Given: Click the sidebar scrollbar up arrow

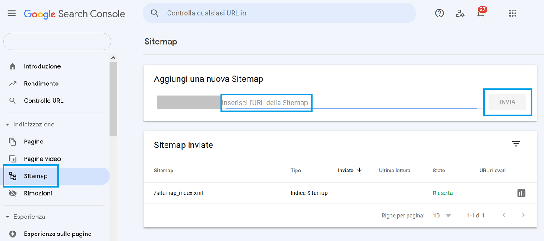Looking at the screenshot, I should point(113,58).
